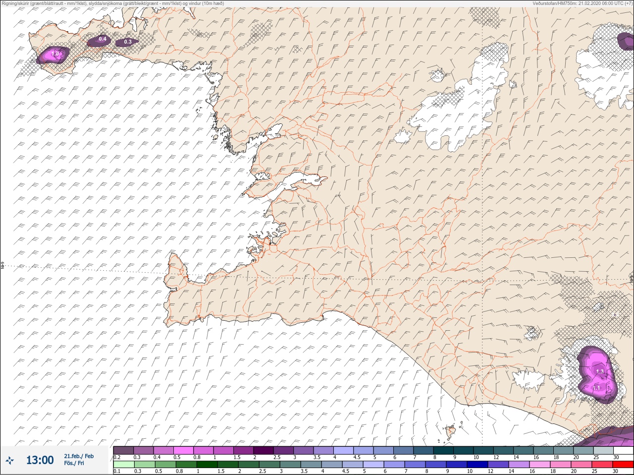
Task: Select the dark purple 0.2 snow legend swatch
Action: [x=123, y=450]
